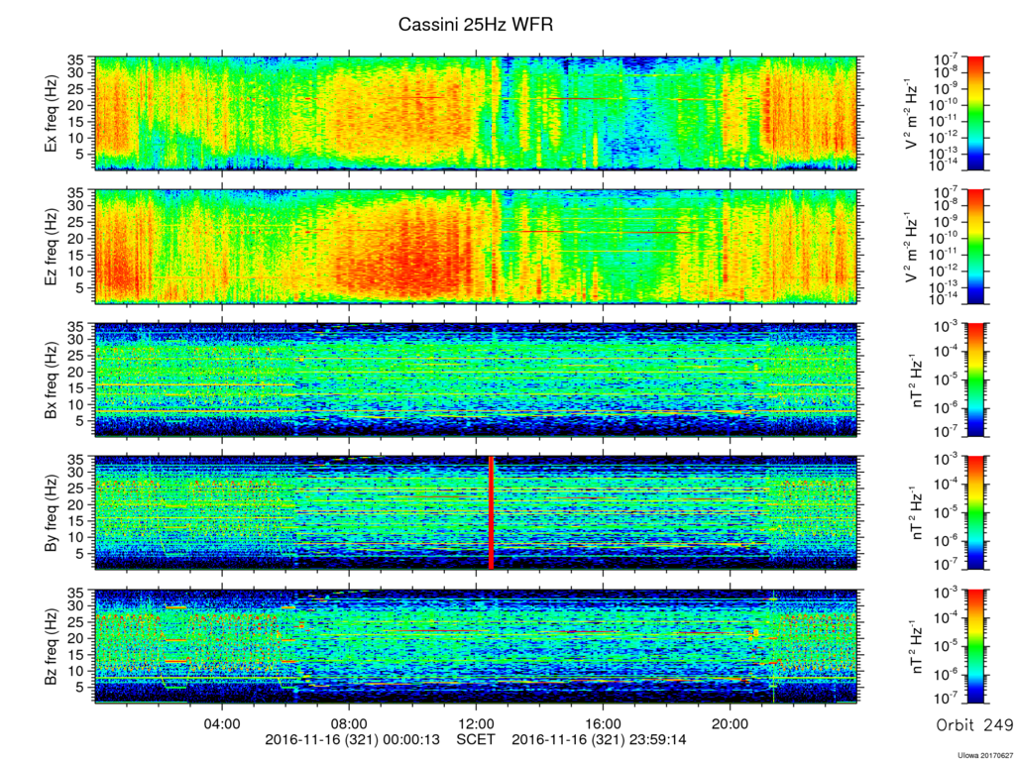The image size is (1015, 760).
Task: Click the 04:00 time tick label
Action: point(222,721)
